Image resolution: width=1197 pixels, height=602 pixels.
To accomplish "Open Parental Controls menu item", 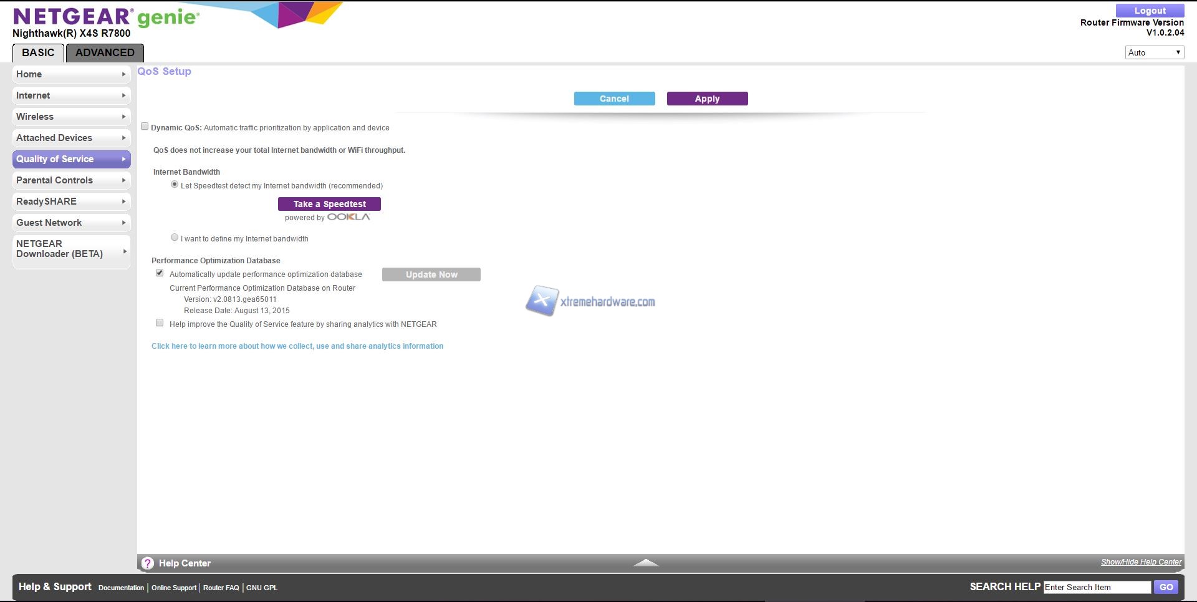I will click(x=71, y=180).
